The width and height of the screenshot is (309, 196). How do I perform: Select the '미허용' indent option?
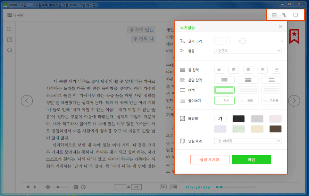point(272,100)
